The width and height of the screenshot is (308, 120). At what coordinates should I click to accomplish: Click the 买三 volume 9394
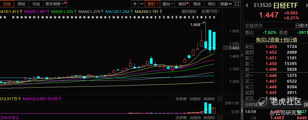pos(292,87)
